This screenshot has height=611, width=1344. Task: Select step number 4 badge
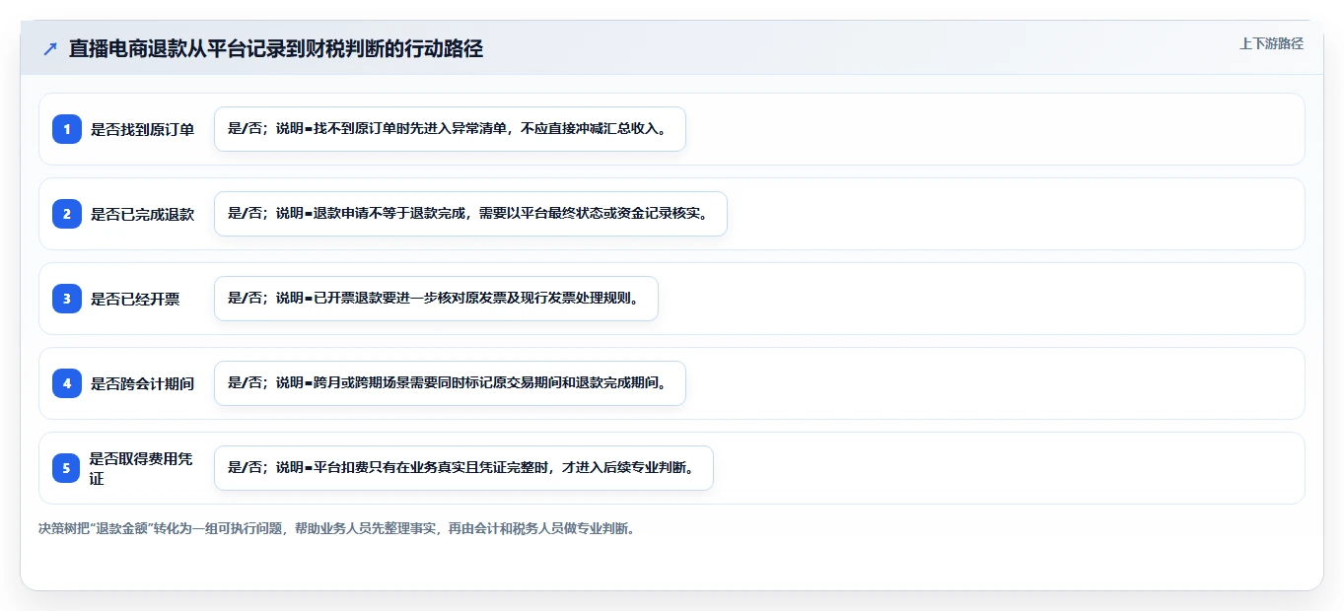[67, 383]
